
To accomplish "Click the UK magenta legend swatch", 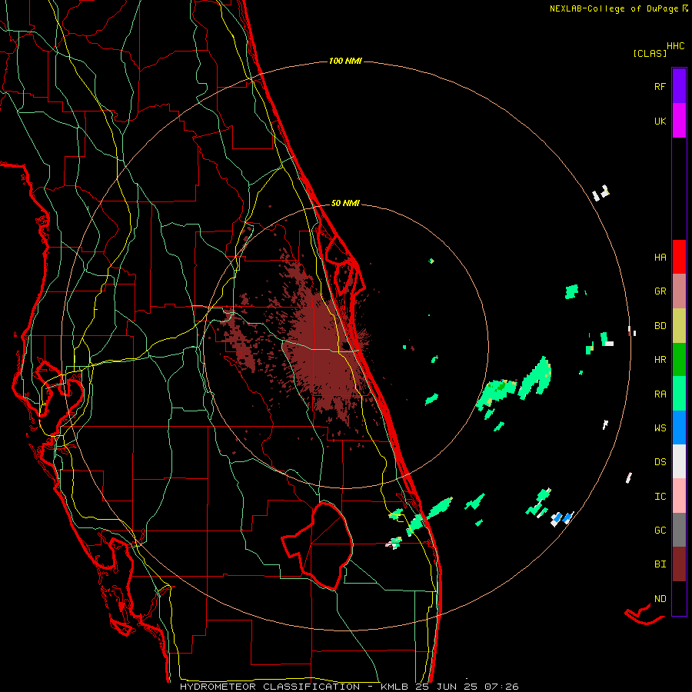I will coord(679,121).
